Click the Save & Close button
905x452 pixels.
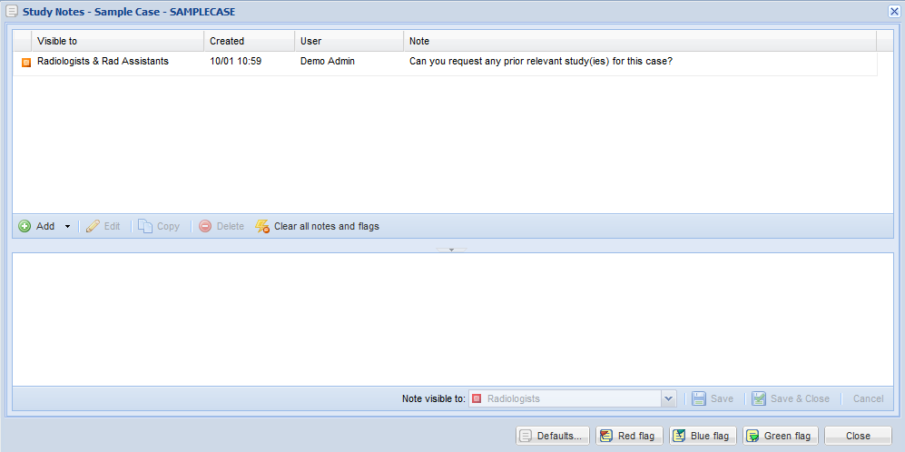(791, 398)
